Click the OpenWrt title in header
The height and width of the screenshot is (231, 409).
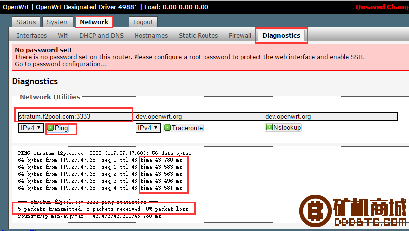pos(16,7)
